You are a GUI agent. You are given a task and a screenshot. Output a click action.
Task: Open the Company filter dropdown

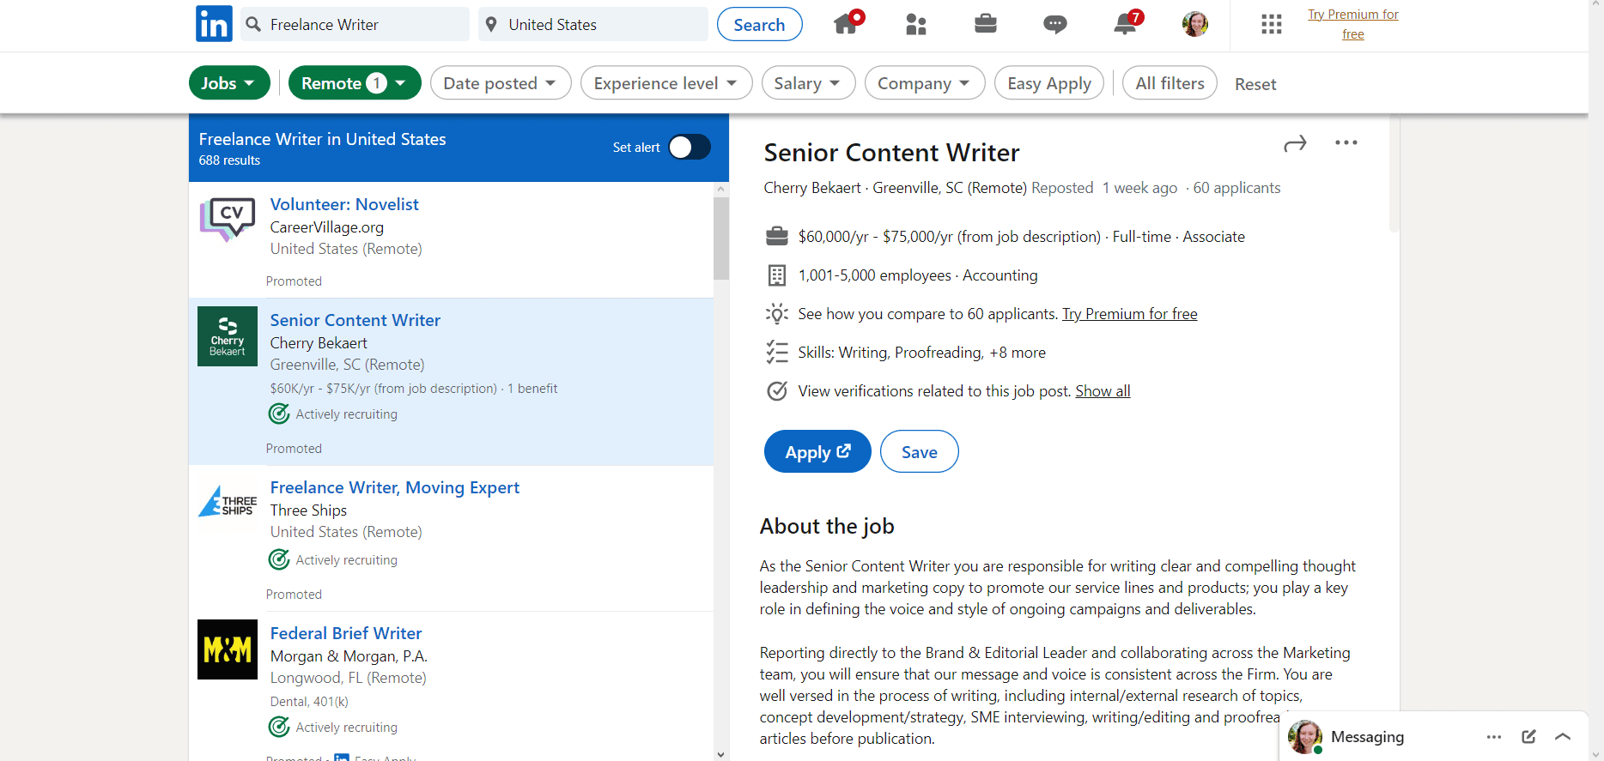[x=924, y=83]
